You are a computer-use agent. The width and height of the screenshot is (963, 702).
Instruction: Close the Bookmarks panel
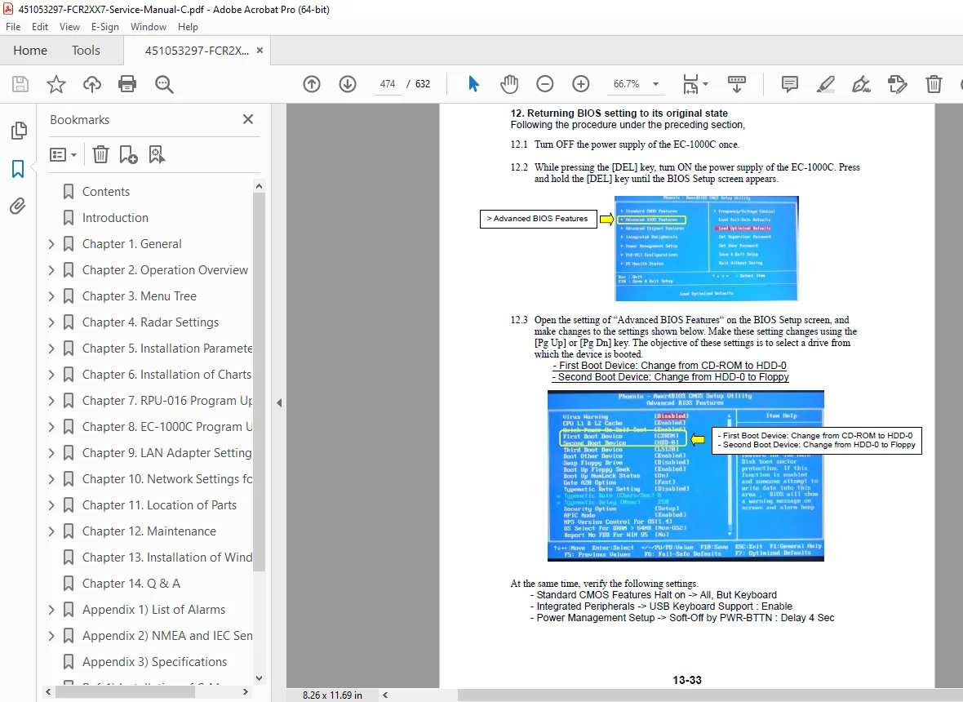coord(248,119)
